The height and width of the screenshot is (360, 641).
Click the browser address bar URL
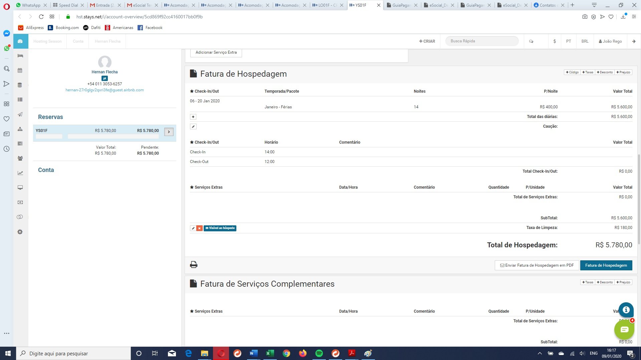click(139, 17)
